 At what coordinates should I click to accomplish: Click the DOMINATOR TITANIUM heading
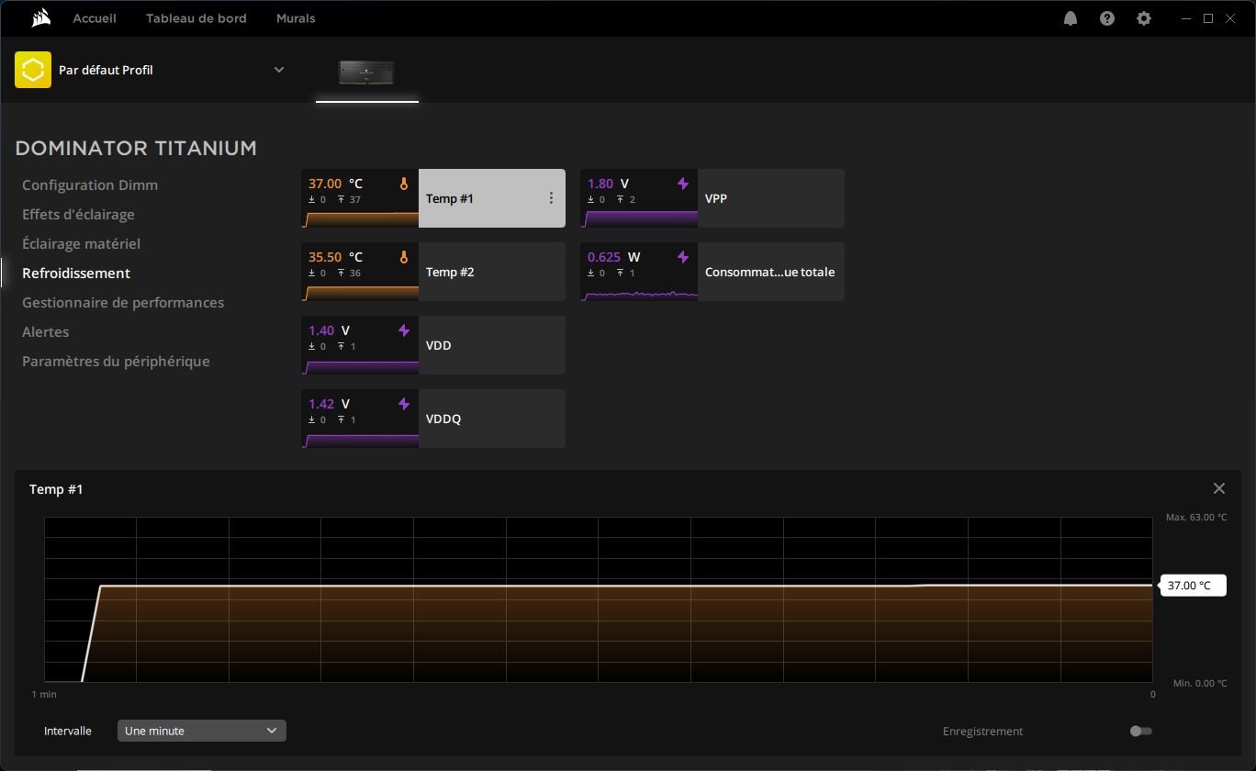point(136,148)
